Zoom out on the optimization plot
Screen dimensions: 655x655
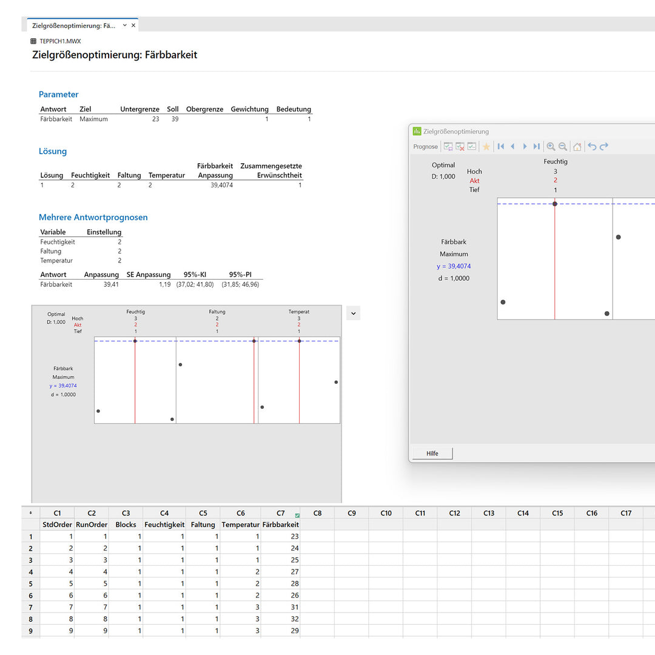[x=563, y=147]
